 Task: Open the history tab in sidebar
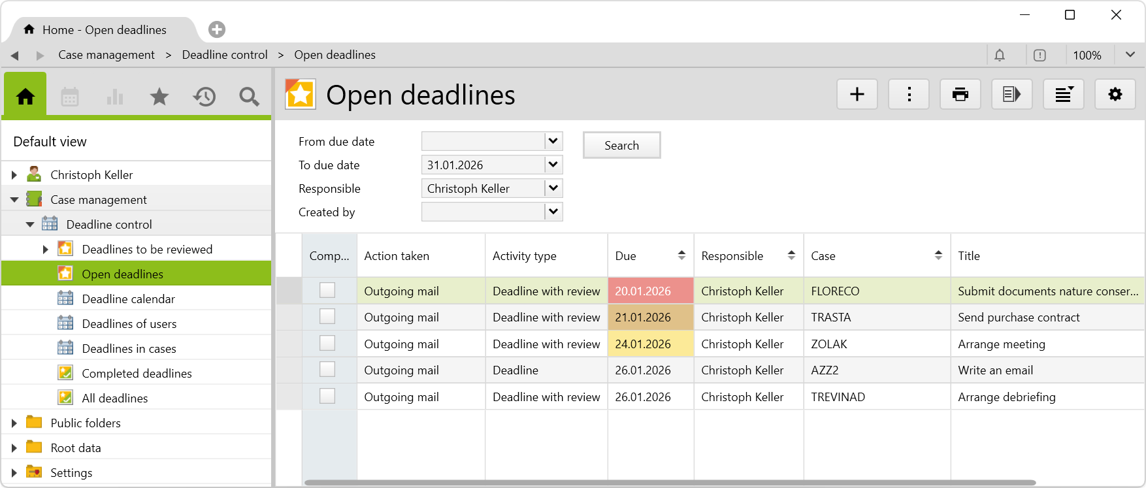click(205, 97)
